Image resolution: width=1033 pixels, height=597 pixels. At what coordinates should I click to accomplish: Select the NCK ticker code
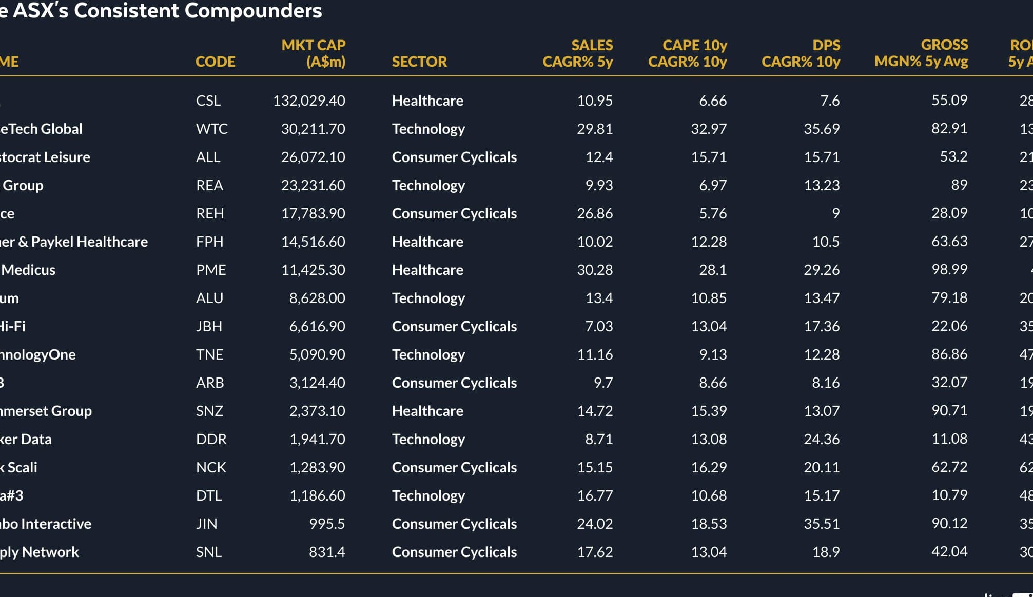211,467
